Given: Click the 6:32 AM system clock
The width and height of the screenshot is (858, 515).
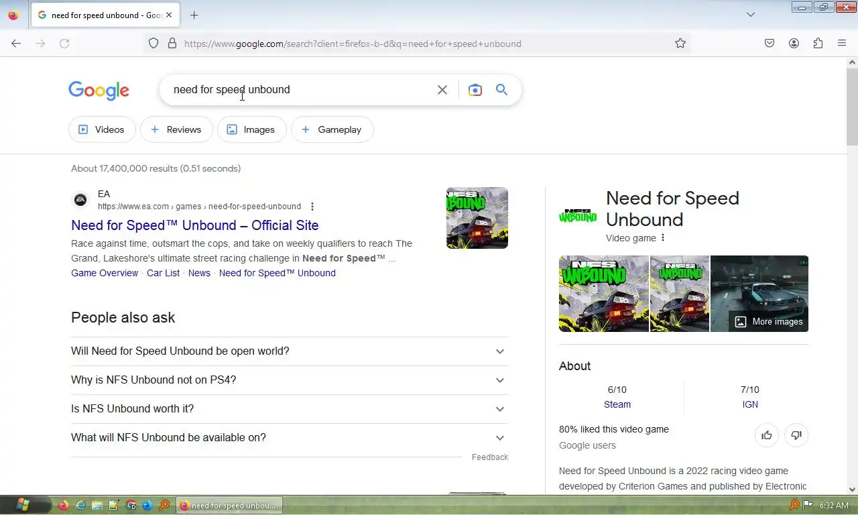Looking at the screenshot, I should [x=834, y=505].
